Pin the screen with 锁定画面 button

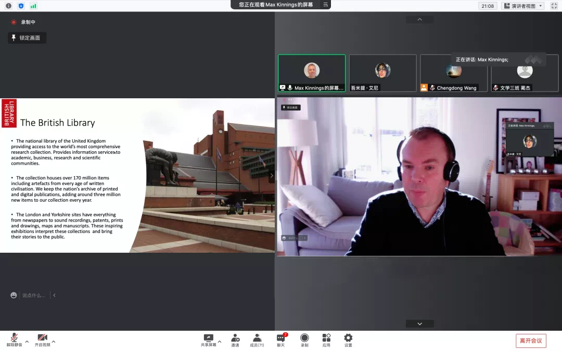(27, 38)
